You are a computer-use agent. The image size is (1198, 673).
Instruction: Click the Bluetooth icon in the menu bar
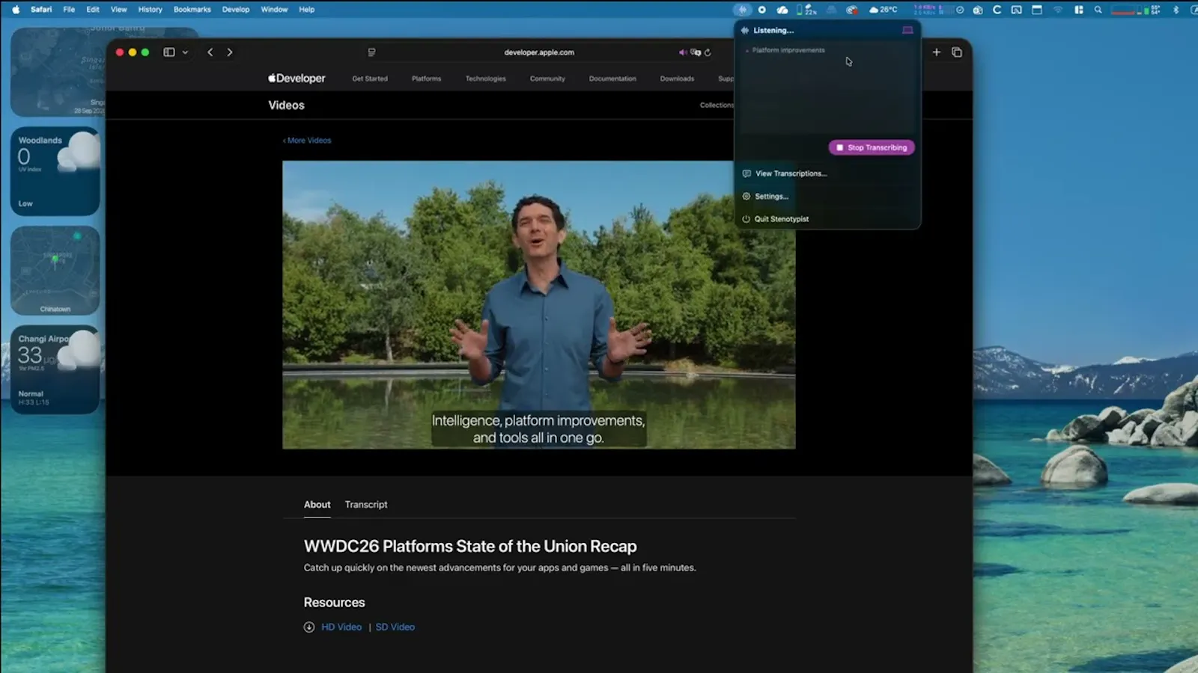pos(1176,10)
